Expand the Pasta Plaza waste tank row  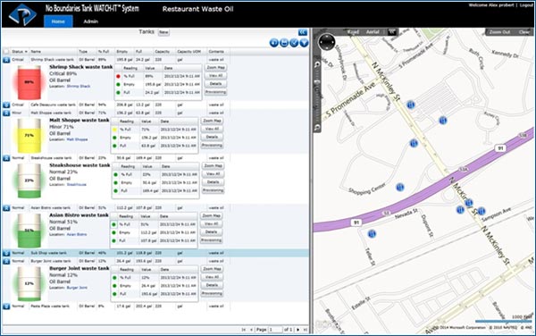pos(6,307)
